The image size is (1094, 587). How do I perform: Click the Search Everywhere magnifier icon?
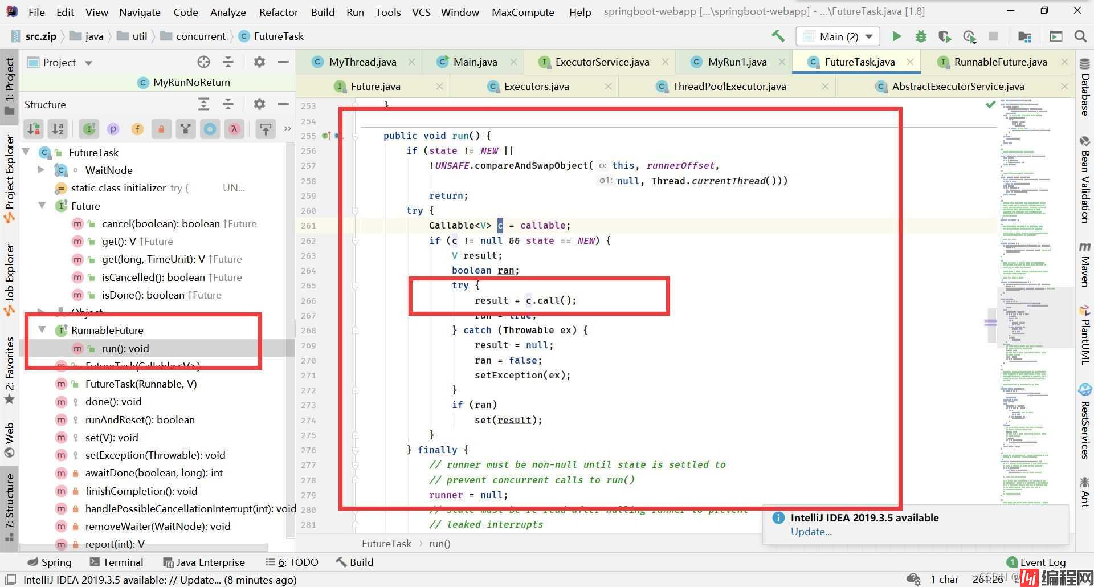click(1080, 36)
